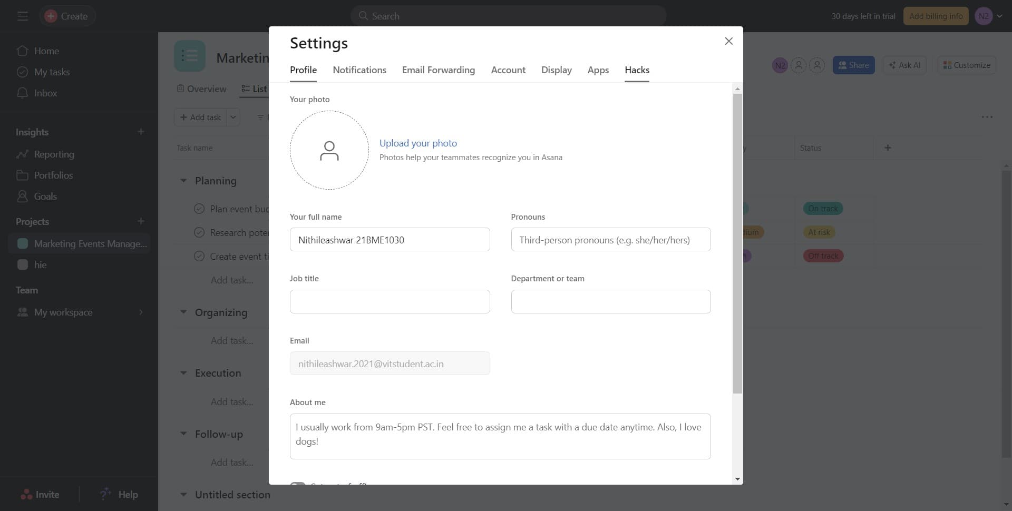Go to Home via the sidebar icon

tap(46, 51)
